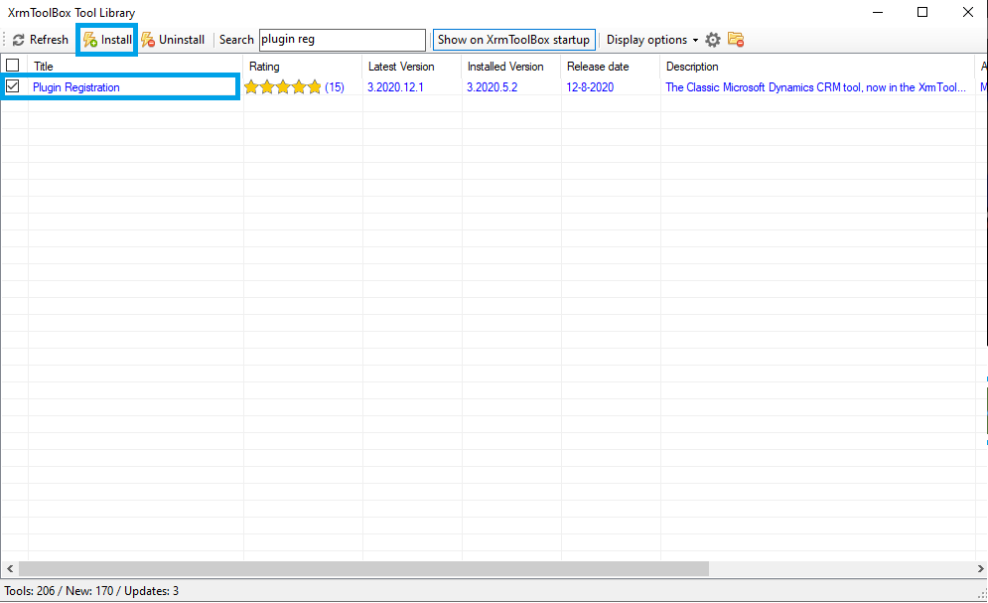
Task: Click the five-star rating of Plugin Registration
Action: [283, 87]
